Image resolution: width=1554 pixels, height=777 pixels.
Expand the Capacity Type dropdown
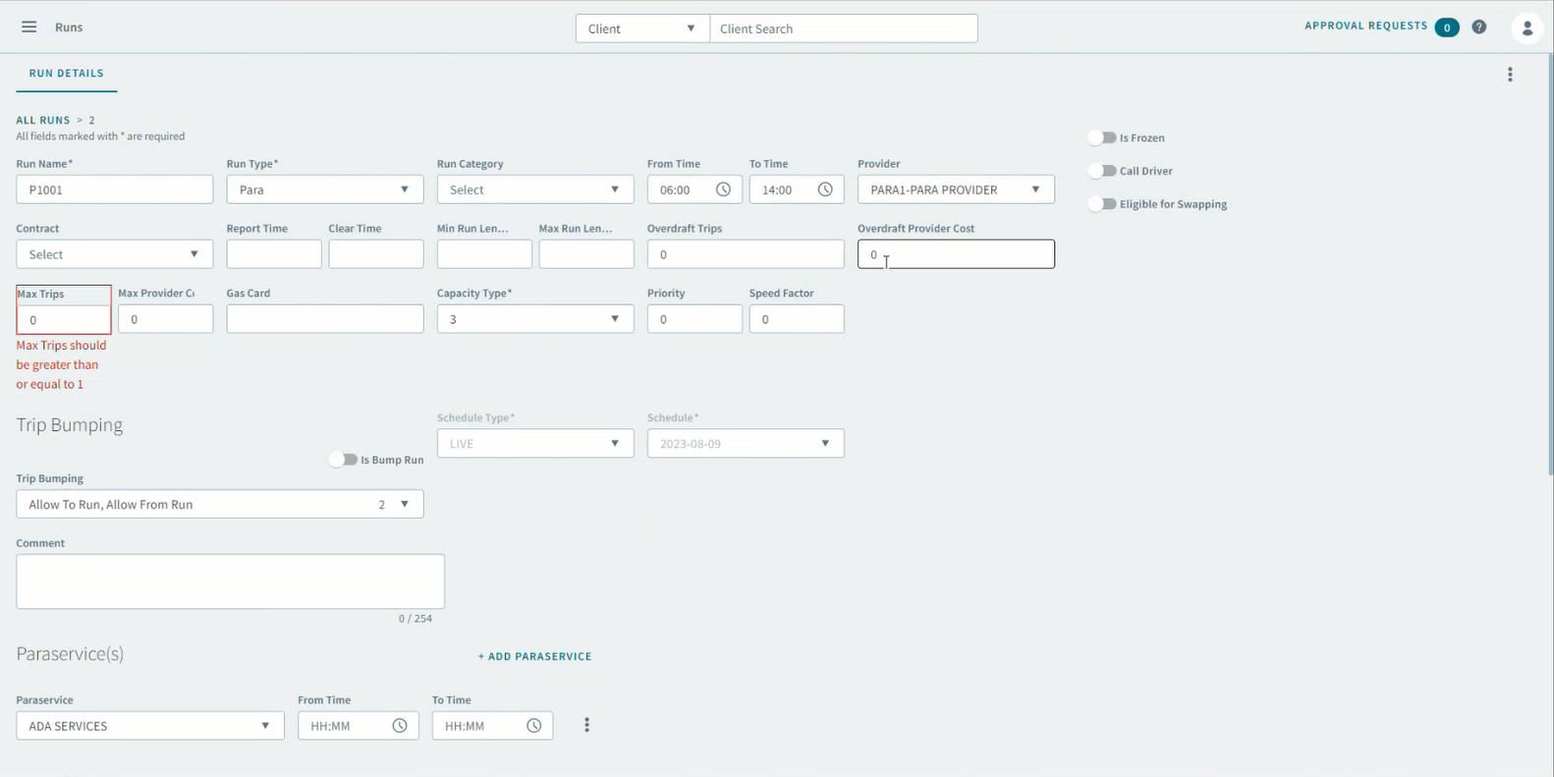pyautogui.click(x=534, y=319)
